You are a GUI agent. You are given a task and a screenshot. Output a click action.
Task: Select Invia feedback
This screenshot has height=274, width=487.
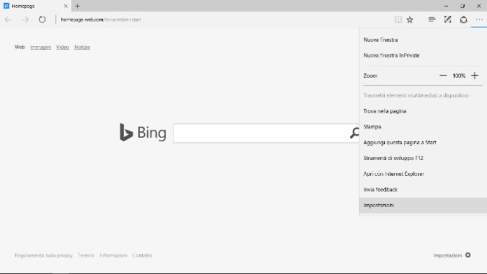pos(423,189)
